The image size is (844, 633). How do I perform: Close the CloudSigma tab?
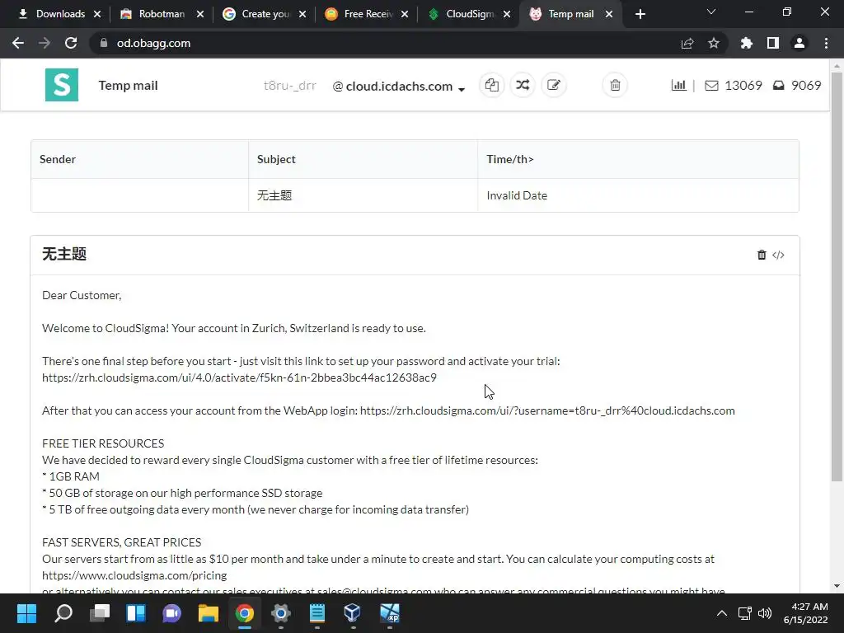[x=507, y=14]
